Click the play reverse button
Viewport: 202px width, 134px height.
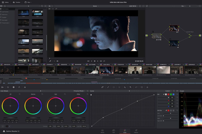coord(92,61)
